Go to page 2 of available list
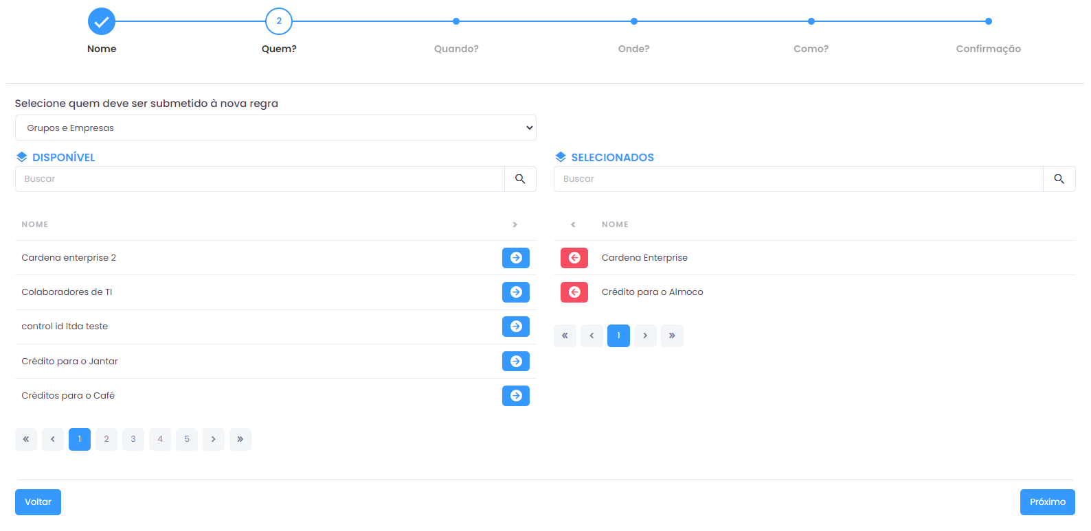1091x531 pixels. (106, 439)
